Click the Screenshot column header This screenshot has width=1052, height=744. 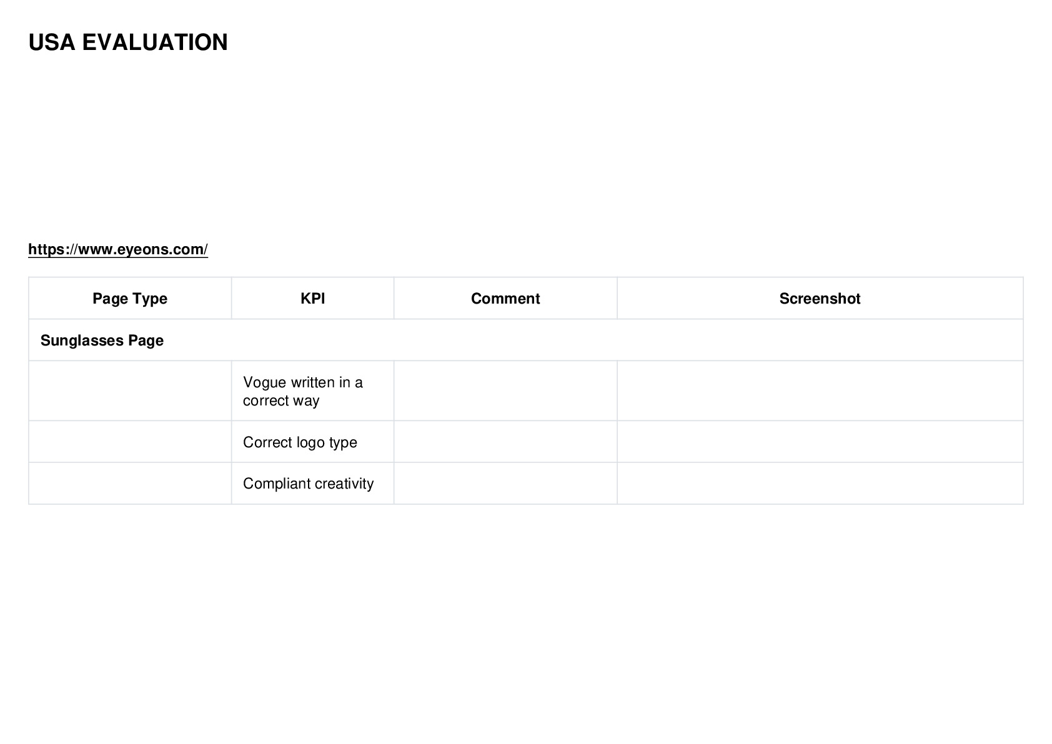tap(820, 299)
